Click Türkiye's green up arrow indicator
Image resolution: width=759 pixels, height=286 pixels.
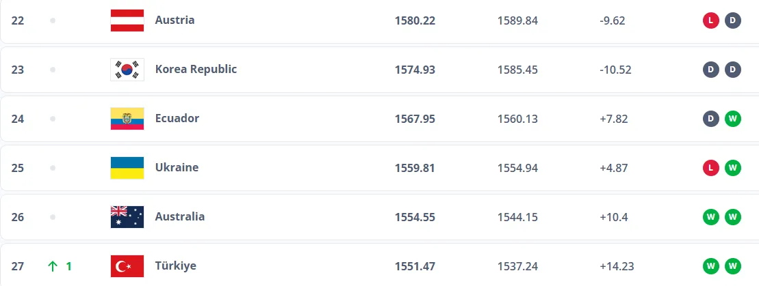point(53,266)
